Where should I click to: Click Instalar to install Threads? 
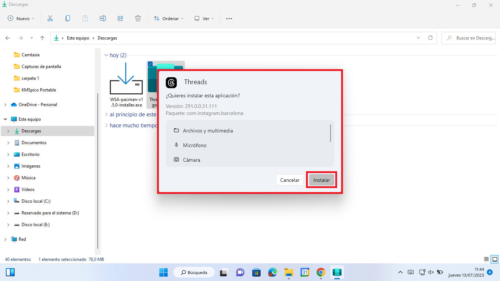321,180
